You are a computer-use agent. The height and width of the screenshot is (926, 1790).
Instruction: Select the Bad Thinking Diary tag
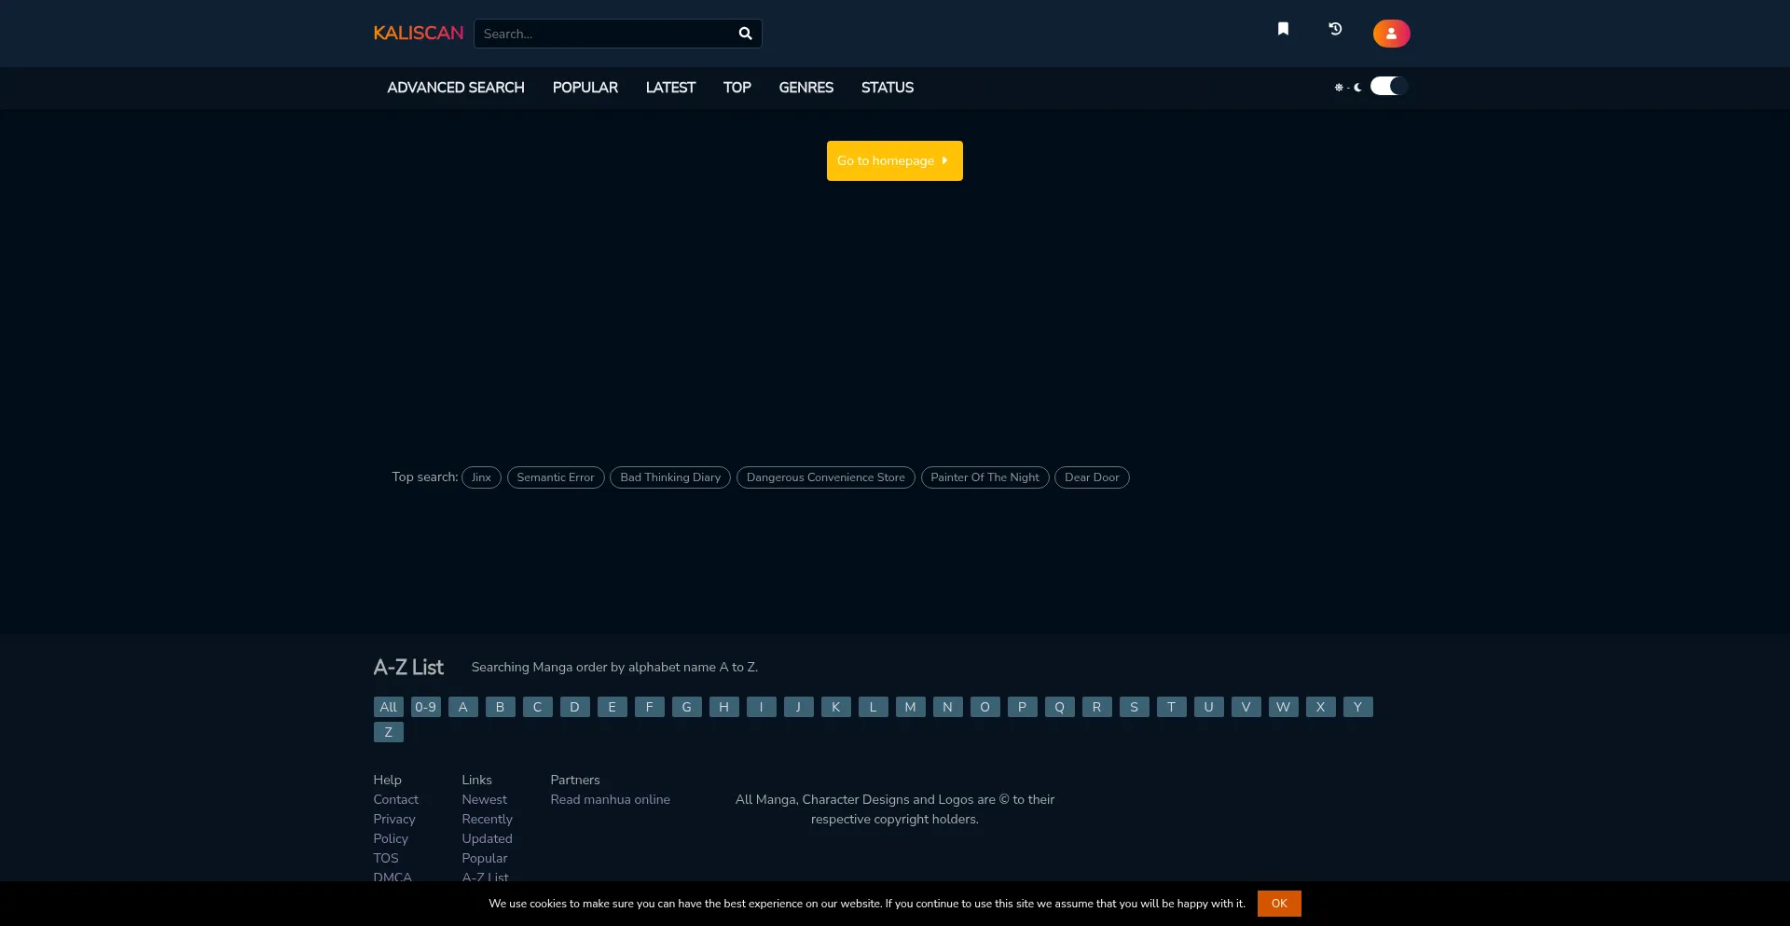coord(670,477)
